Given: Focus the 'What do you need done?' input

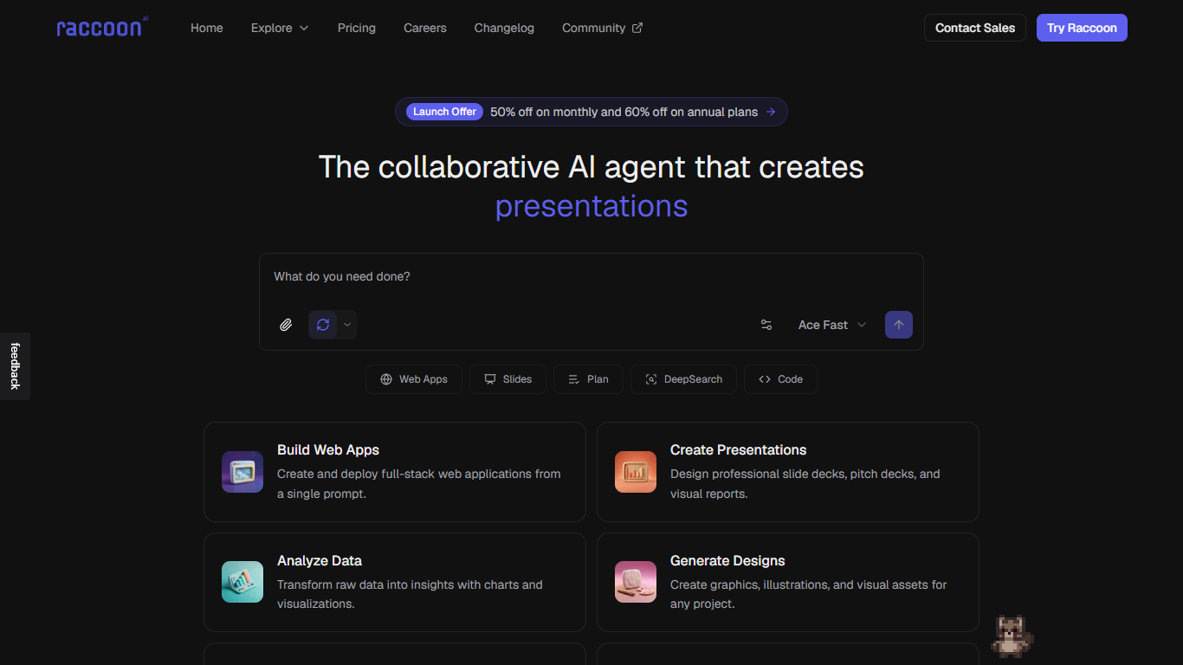Looking at the screenshot, I should coord(591,276).
